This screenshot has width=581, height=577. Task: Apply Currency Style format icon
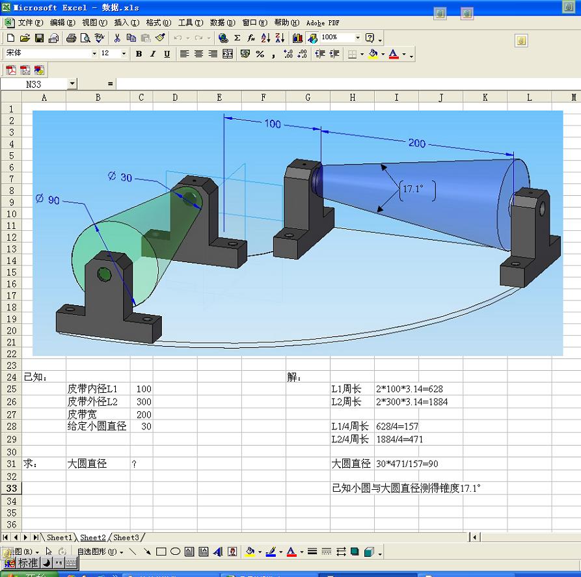(245, 54)
